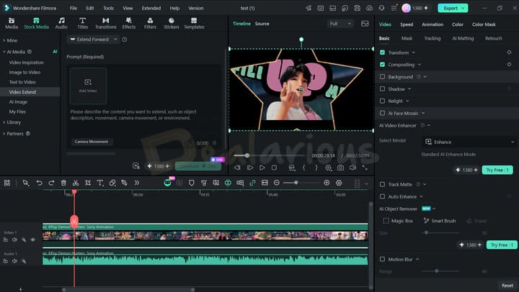Open the Effects panel
Image resolution: width=519 pixels, height=292 pixels.
(x=129, y=24)
